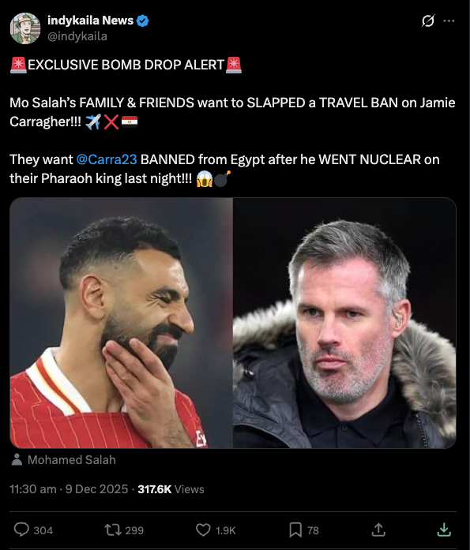The height and width of the screenshot is (550, 470).
Task: Click the 9 Dec 2025 date
Action: click(97, 489)
